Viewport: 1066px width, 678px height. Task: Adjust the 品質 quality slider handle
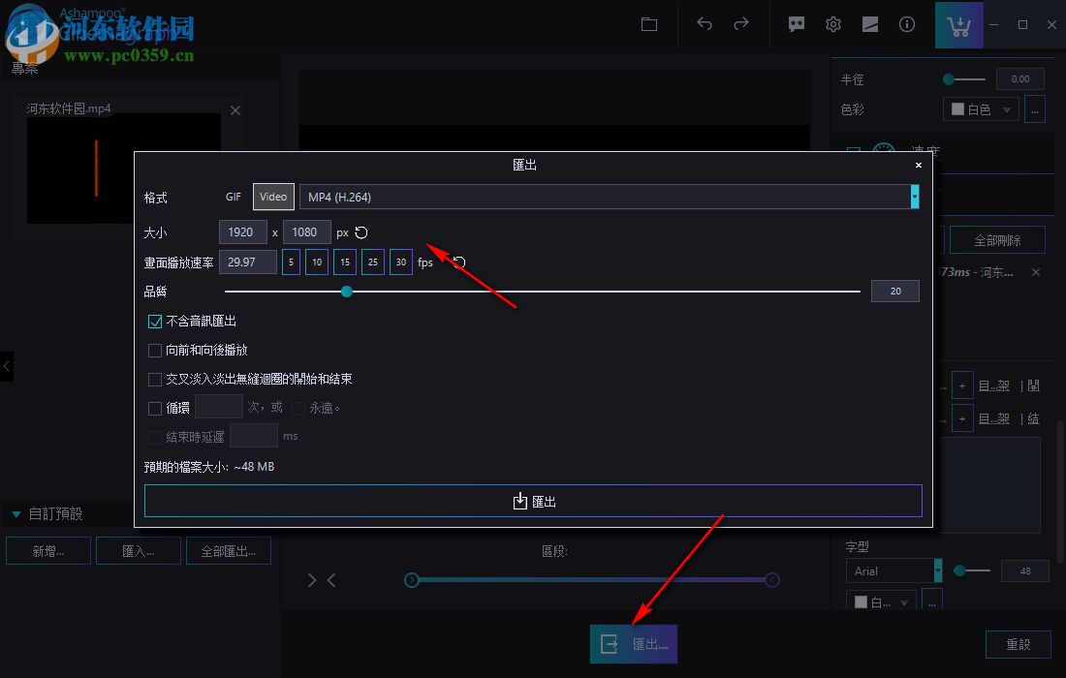point(347,292)
